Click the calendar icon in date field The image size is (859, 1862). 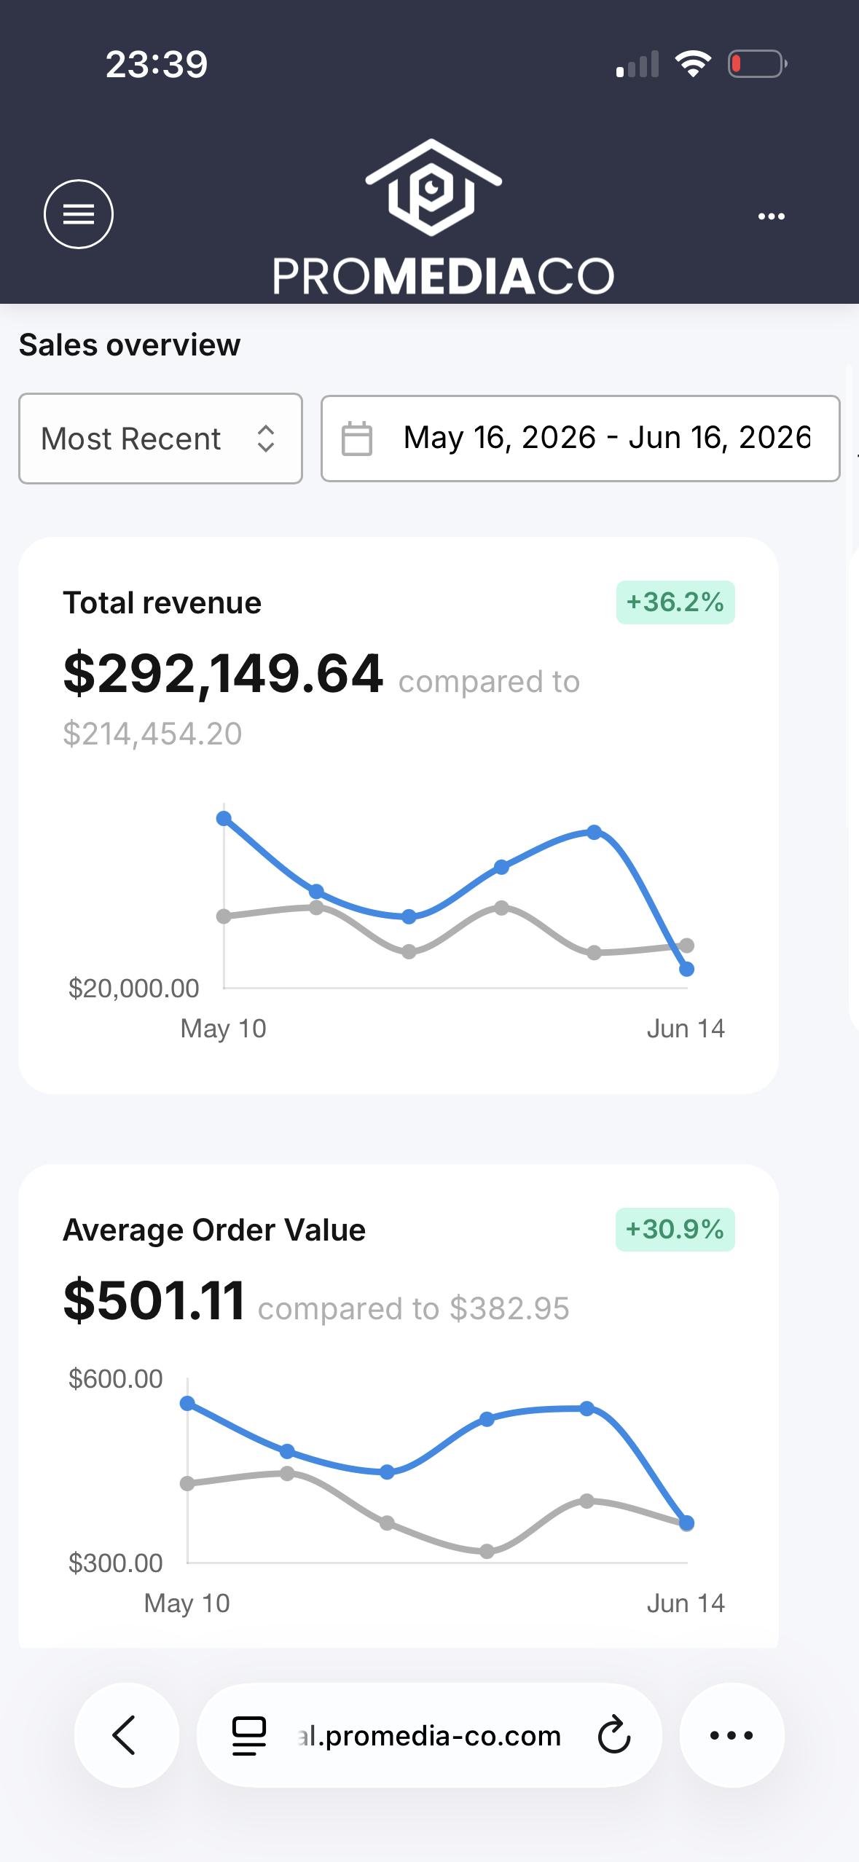pos(357,439)
